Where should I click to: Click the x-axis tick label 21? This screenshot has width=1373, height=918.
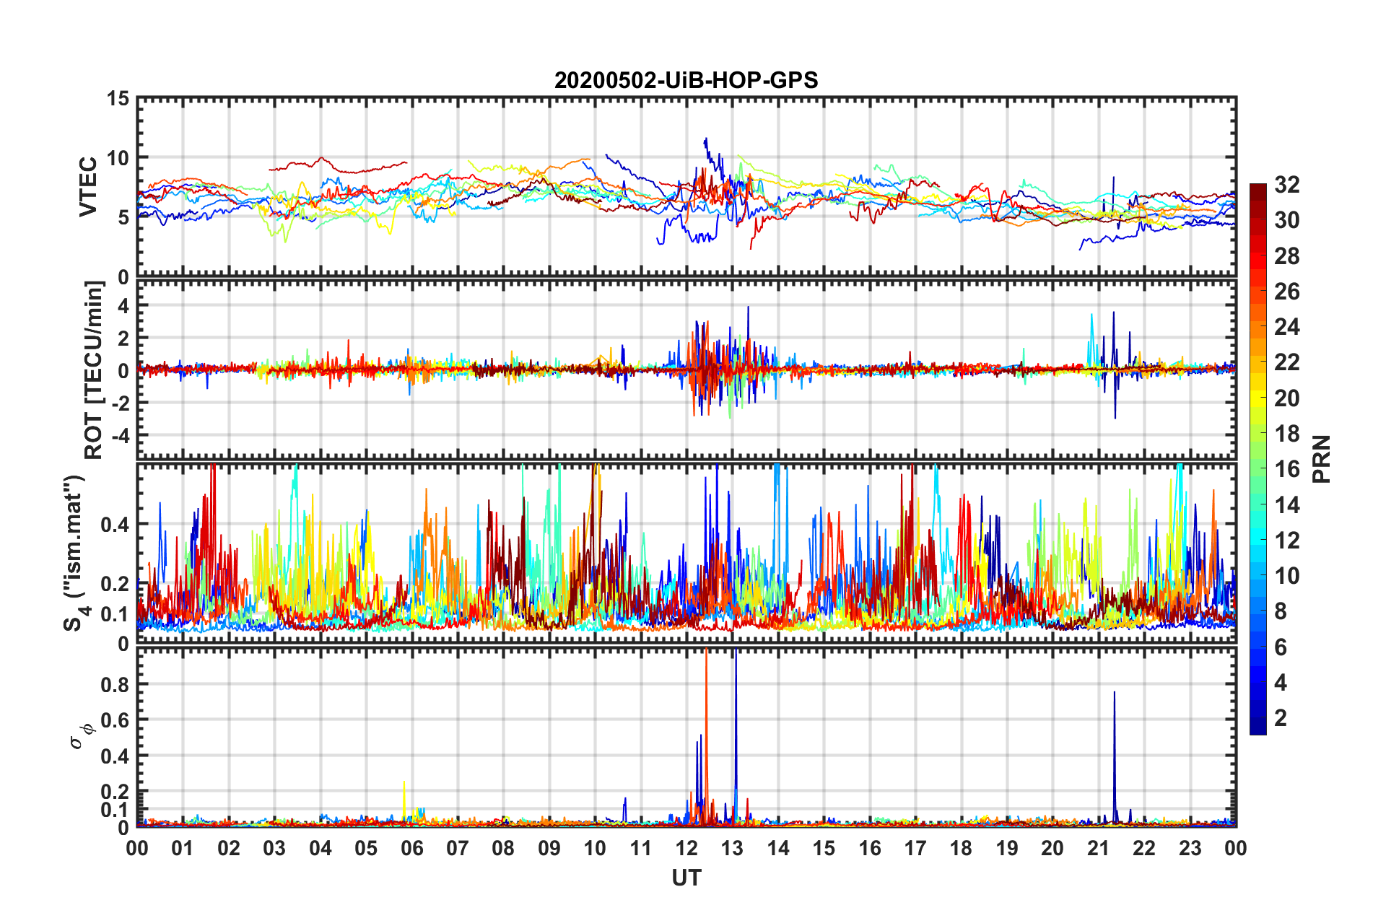pos(1098,848)
